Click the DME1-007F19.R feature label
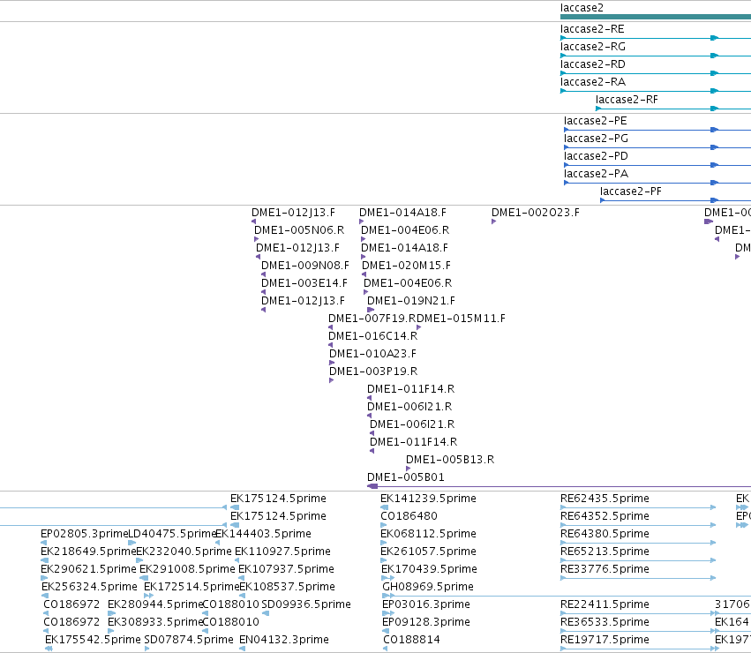This screenshot has width=751, height=653. [x=372, y=319]
